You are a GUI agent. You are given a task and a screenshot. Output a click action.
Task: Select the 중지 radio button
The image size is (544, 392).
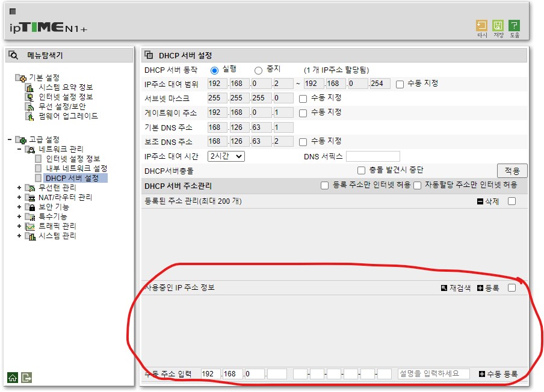[258, 71]
